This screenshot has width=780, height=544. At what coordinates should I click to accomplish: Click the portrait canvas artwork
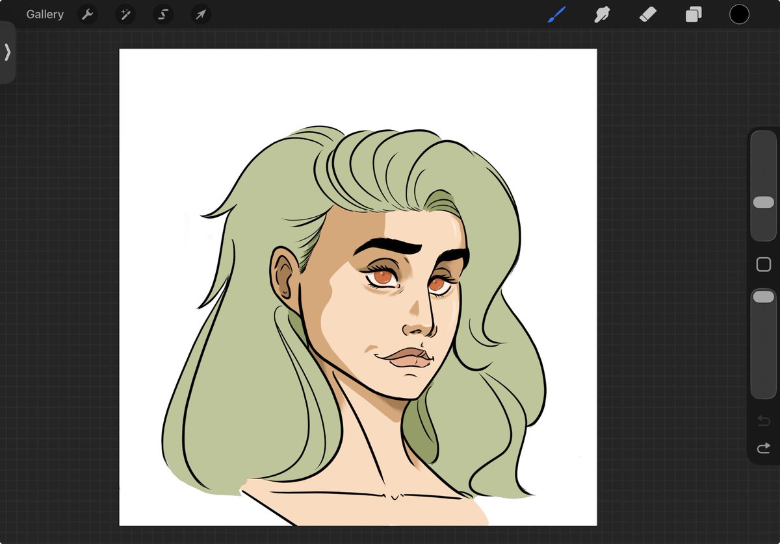tap(358, 287)
